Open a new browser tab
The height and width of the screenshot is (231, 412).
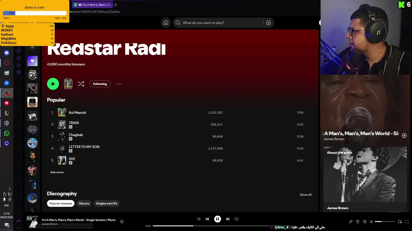116,5
